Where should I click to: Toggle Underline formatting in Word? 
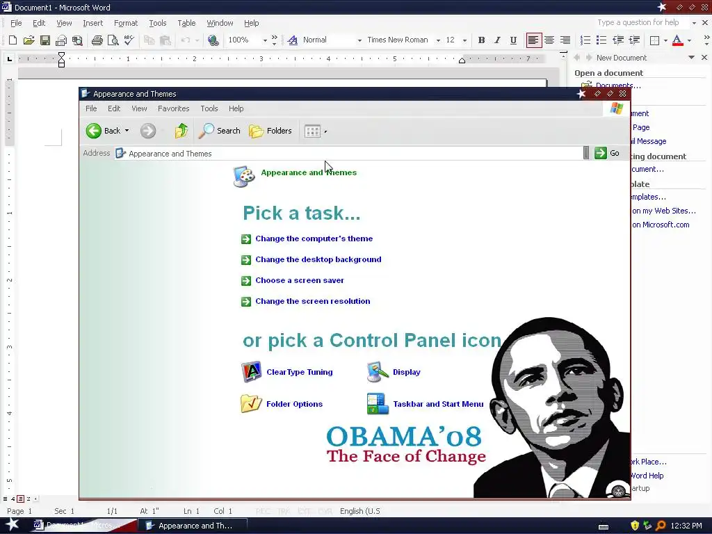click(513, 40)
